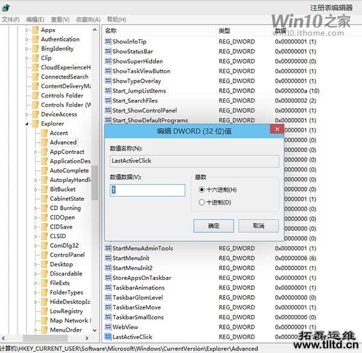Image resolution: width=362 pixels, height=353 pixels.
Task: Select the LowRegistry tree item
Action: pos(66,311)
